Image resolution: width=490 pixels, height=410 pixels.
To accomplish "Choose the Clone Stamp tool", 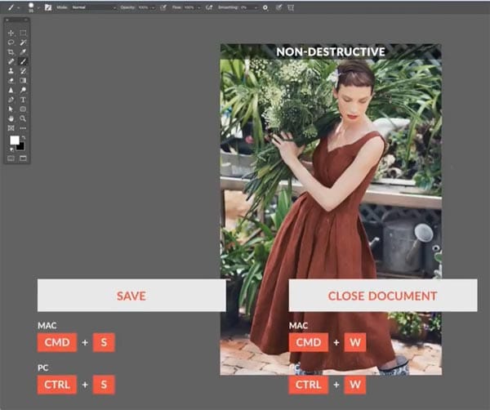I will pos(11,71).
